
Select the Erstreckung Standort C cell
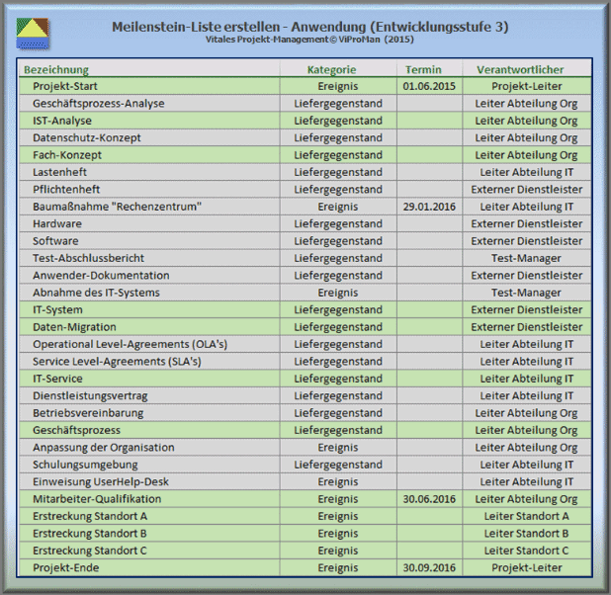pos(149,551)
